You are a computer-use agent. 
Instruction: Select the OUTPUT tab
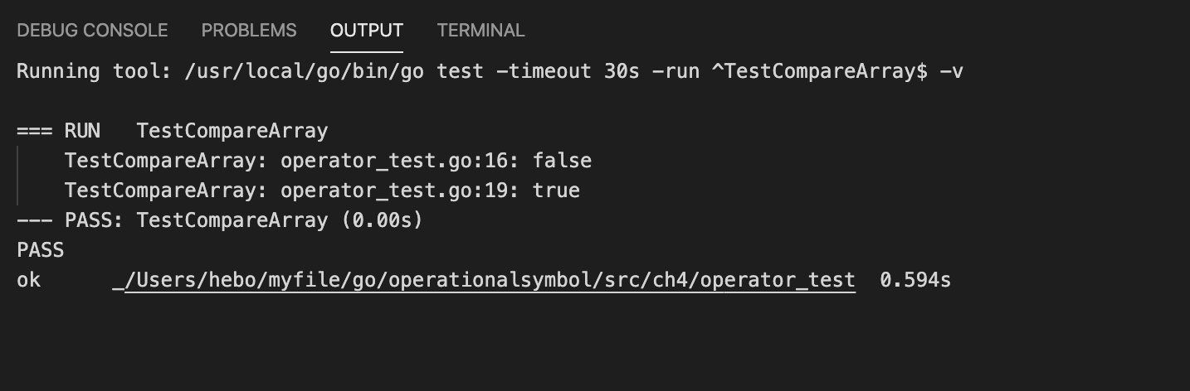(367, 31)
